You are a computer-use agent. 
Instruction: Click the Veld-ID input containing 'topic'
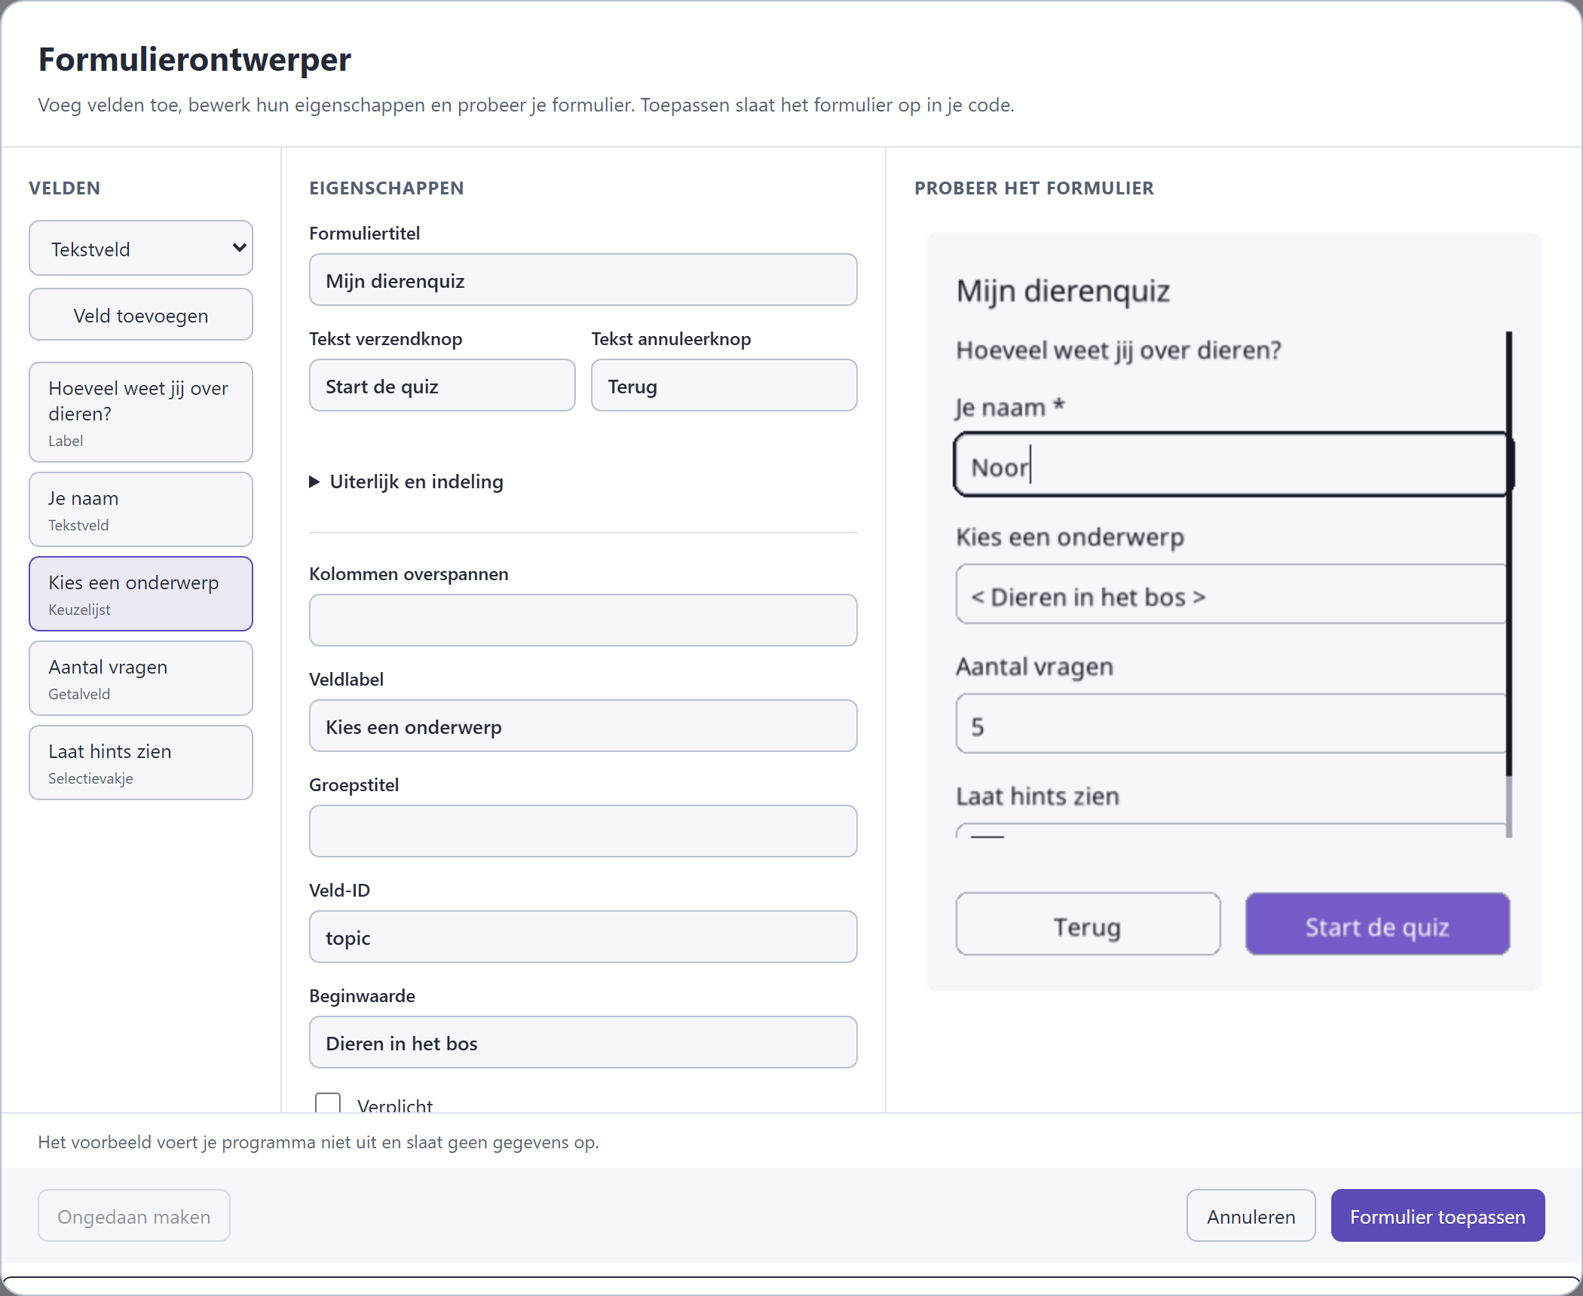point(583,937)
